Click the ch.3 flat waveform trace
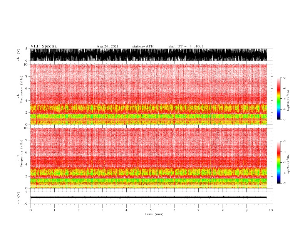This screenshot has height=236, width=305. pos(149,197)
